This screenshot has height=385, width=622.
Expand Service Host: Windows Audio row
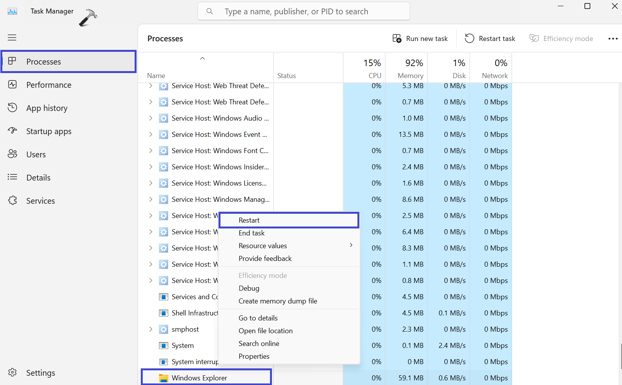(150, 118)
